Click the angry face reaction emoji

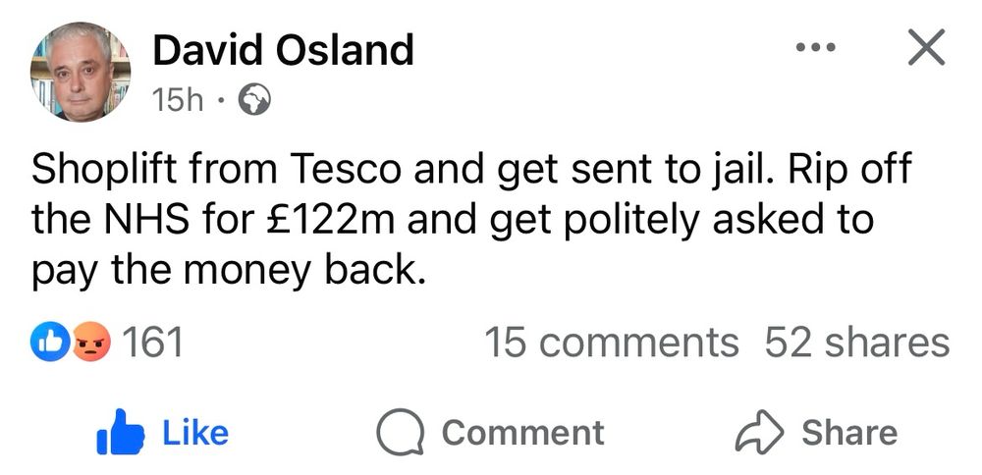point(90,343)
